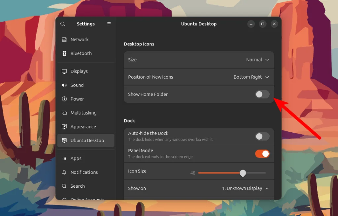Open the Appearance paintbrush icon

coord(64,126)
